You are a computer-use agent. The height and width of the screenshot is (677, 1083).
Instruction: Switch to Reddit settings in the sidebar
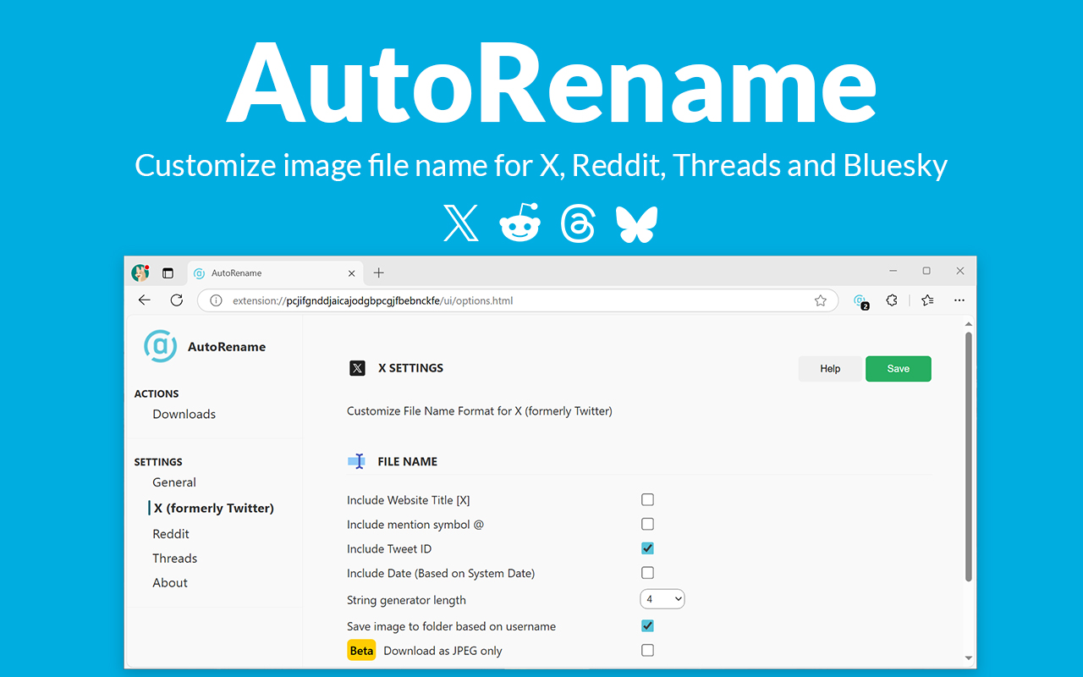click(x=171, y=533)
